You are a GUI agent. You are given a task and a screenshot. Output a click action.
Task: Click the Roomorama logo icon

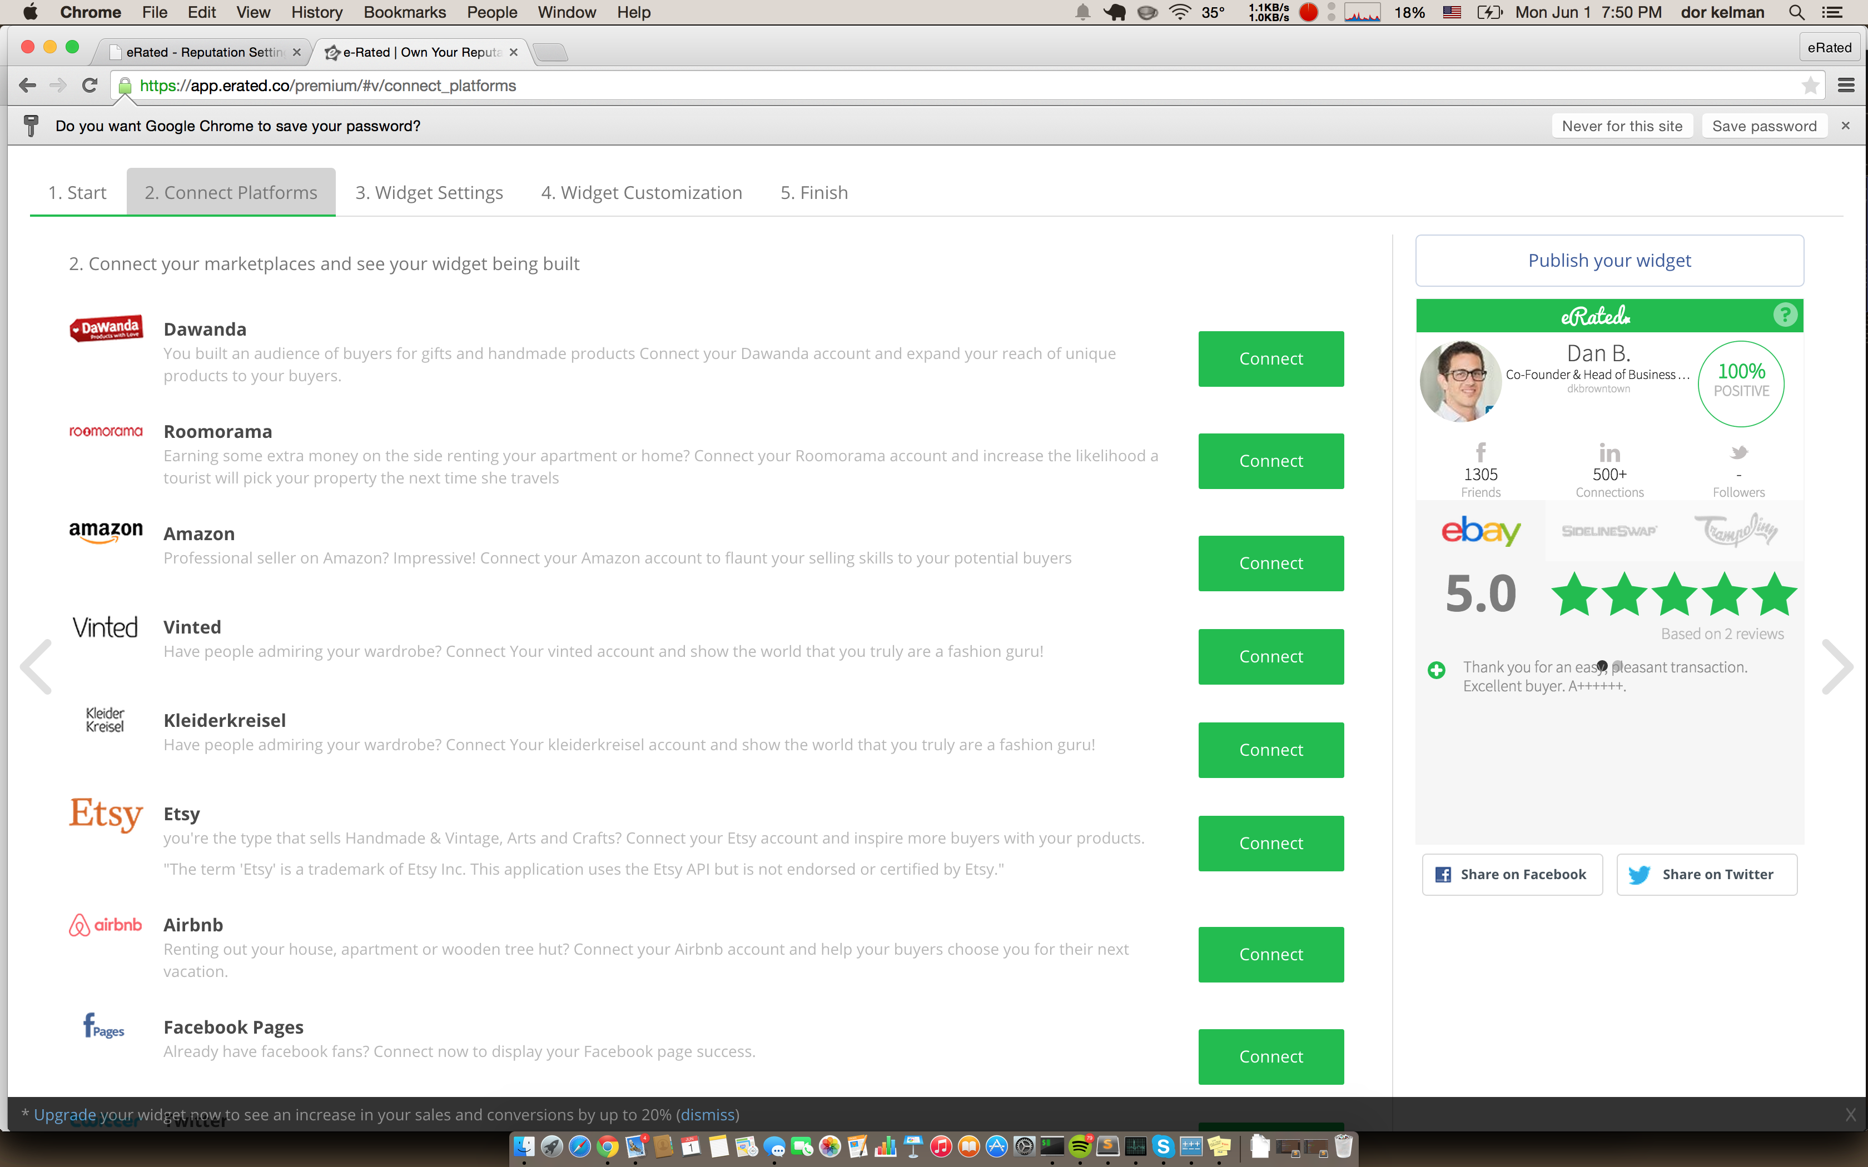pyautogui.click(x=106, y=431)
